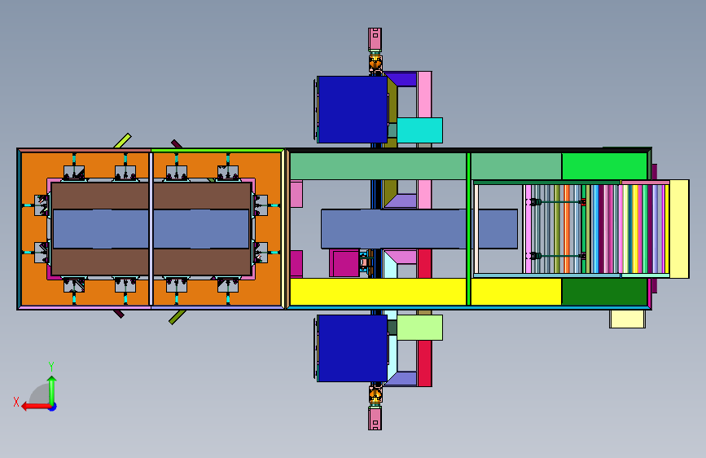This screenshot has width=706, height=458.
Task: Select the pale yellow end plate at right end
Action: (679, 229)
